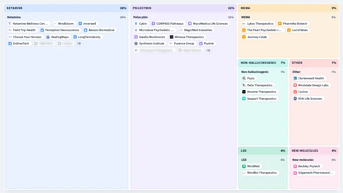Click the MindMed logo icon
This screenshot has width=343, height=193.
pyautogui.click(x=244, y=166)
